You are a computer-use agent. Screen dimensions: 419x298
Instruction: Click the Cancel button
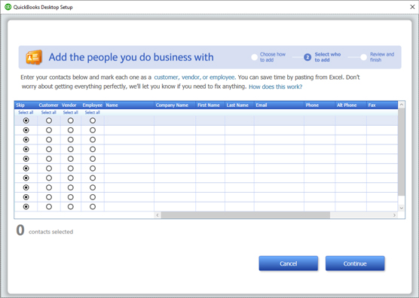click(289, 263)
